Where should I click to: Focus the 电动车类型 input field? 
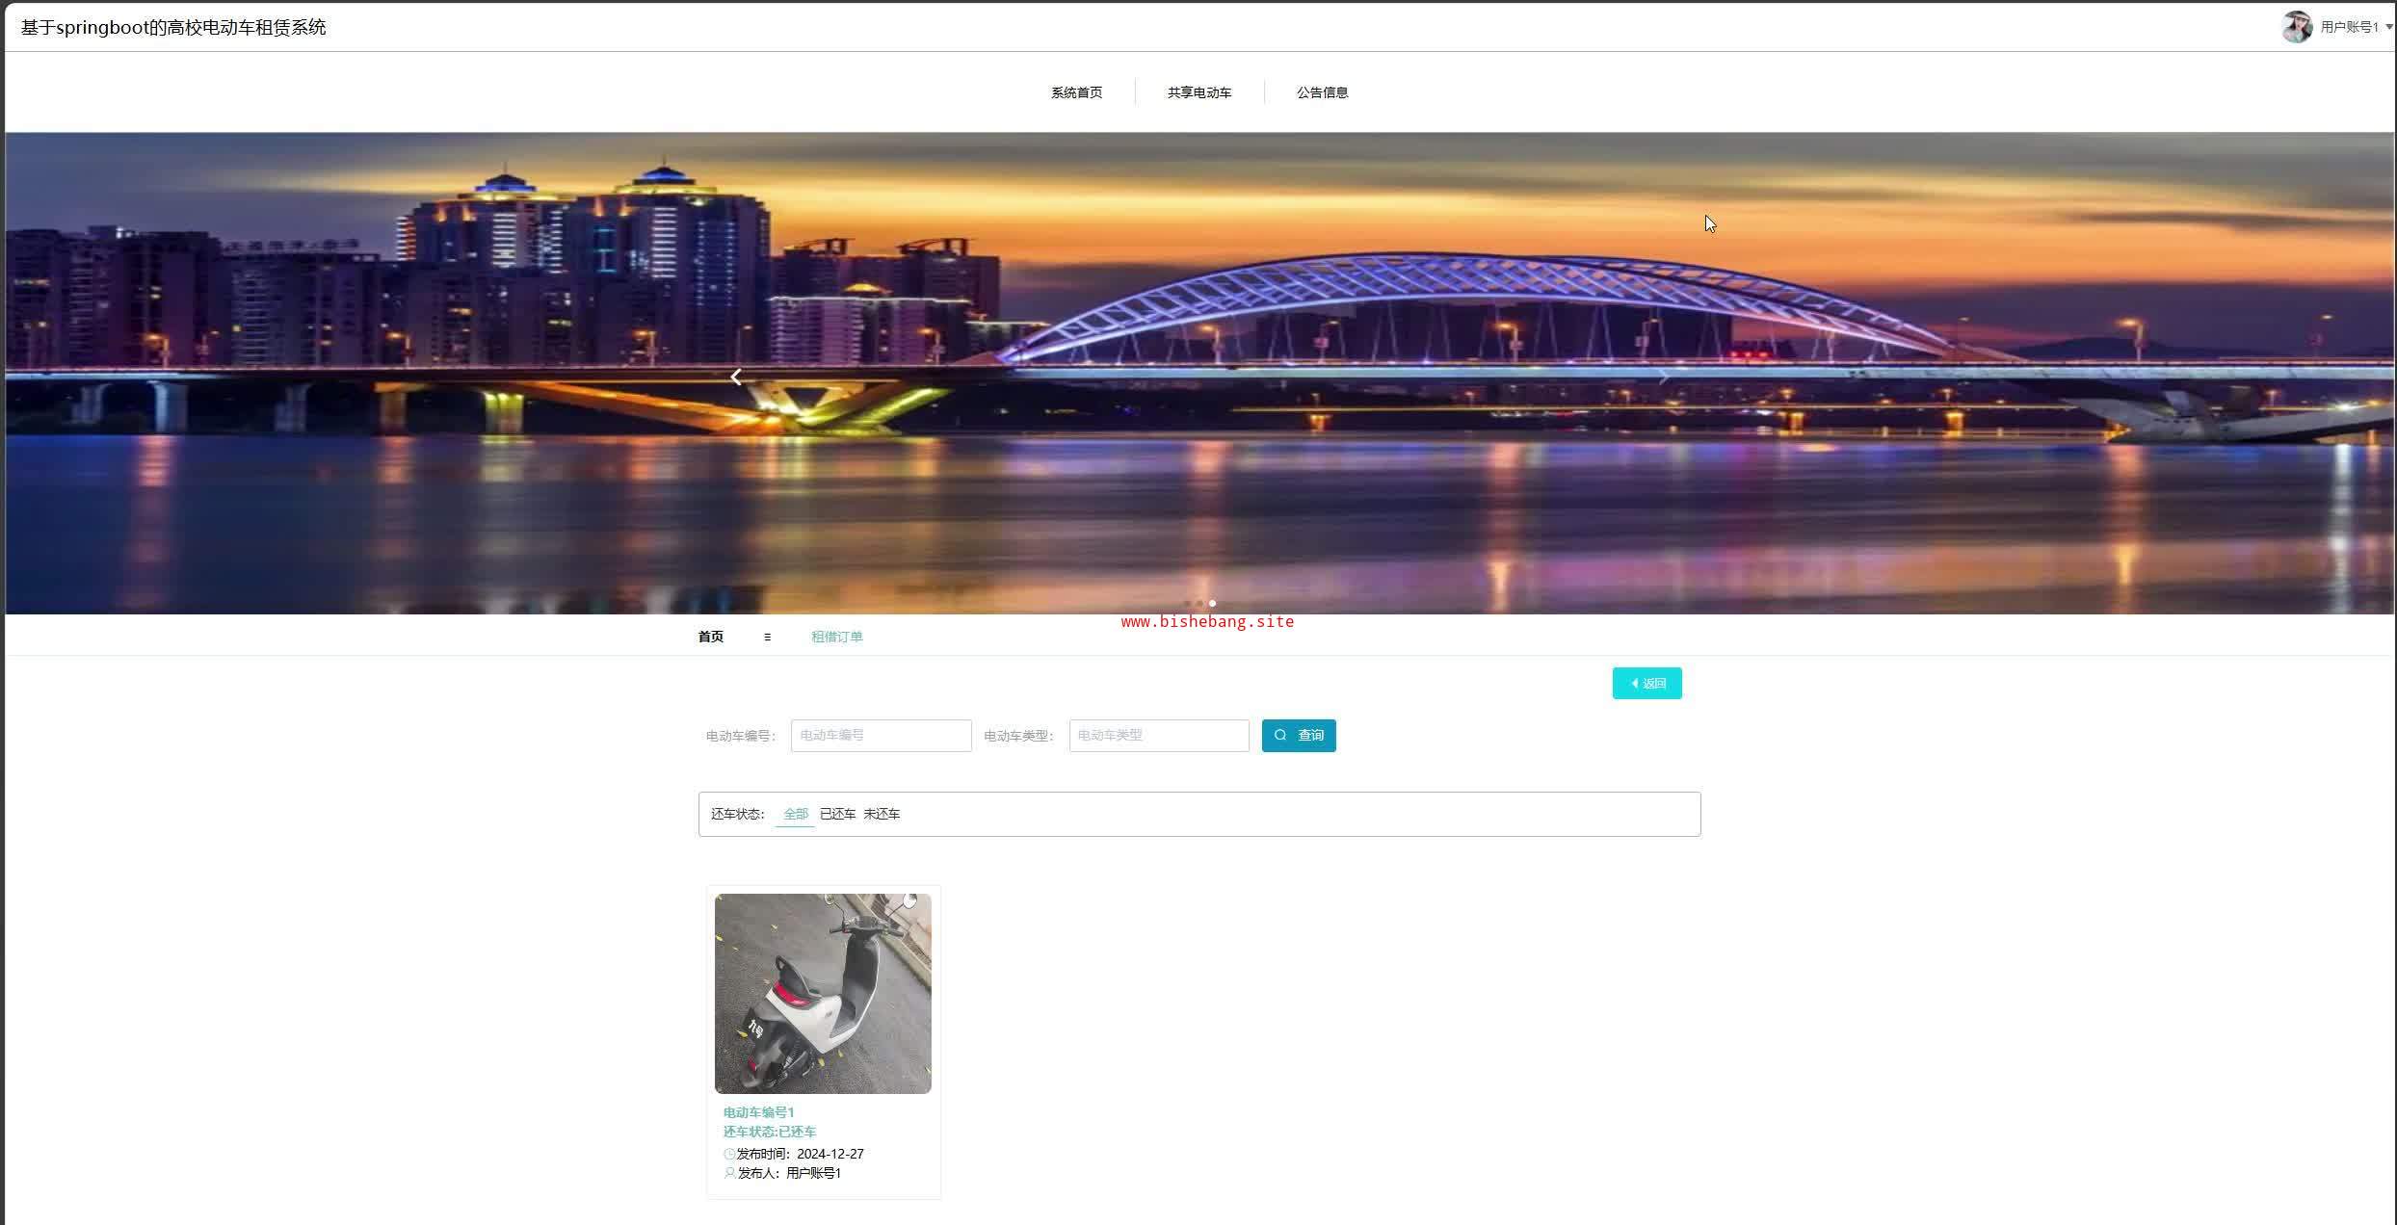point(1159,735)
